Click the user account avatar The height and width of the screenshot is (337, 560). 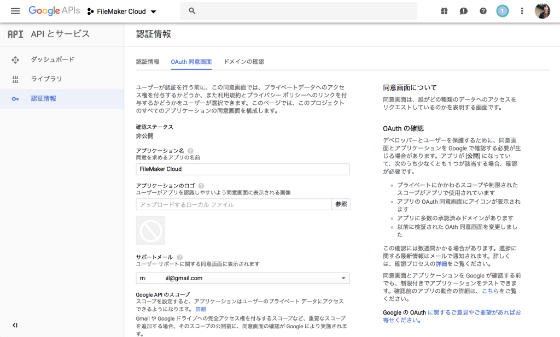[542, 11]
